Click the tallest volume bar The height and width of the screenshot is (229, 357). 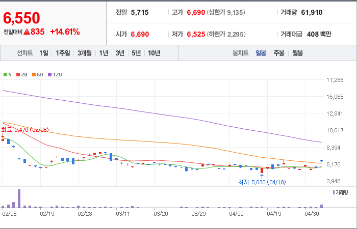19,198
